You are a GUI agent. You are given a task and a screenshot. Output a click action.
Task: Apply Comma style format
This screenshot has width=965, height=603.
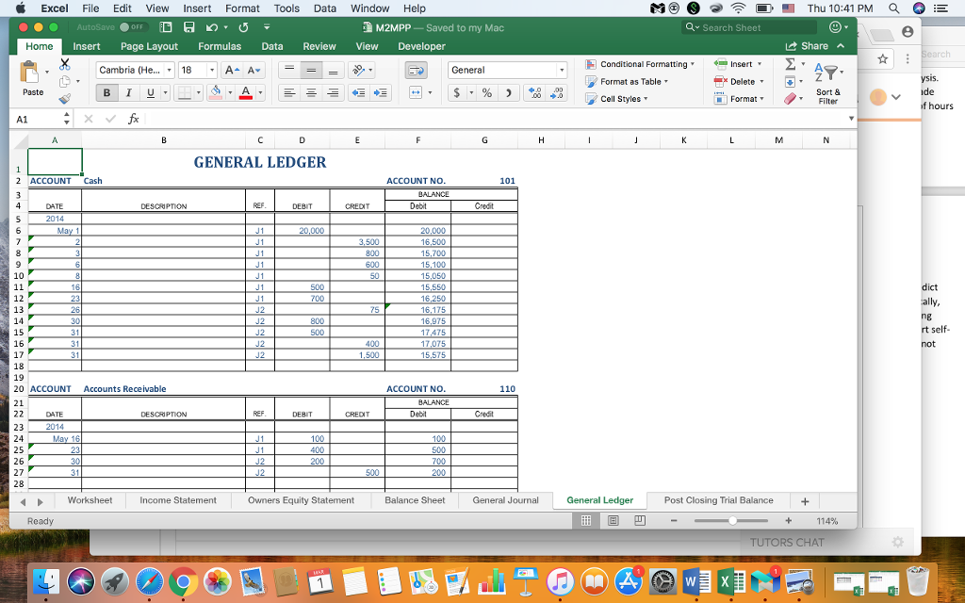pyautogui.click(x=508, y=93)
